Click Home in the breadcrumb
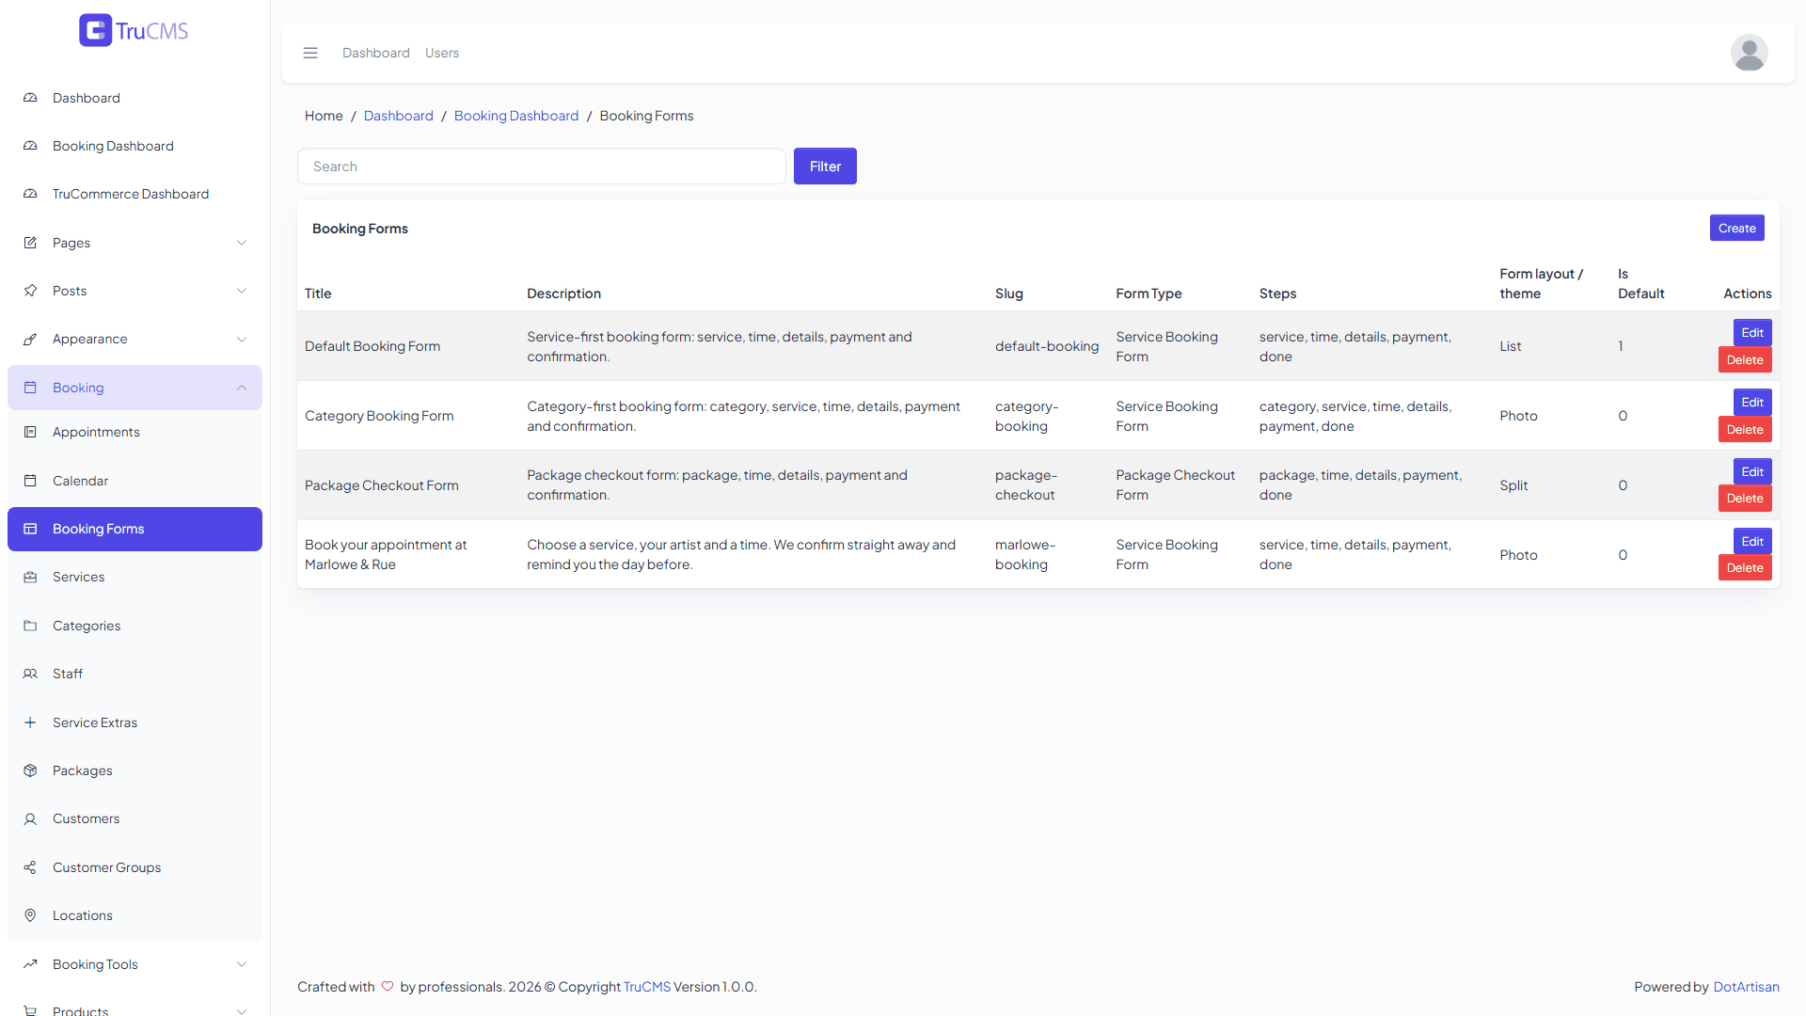 pos(324,116)
